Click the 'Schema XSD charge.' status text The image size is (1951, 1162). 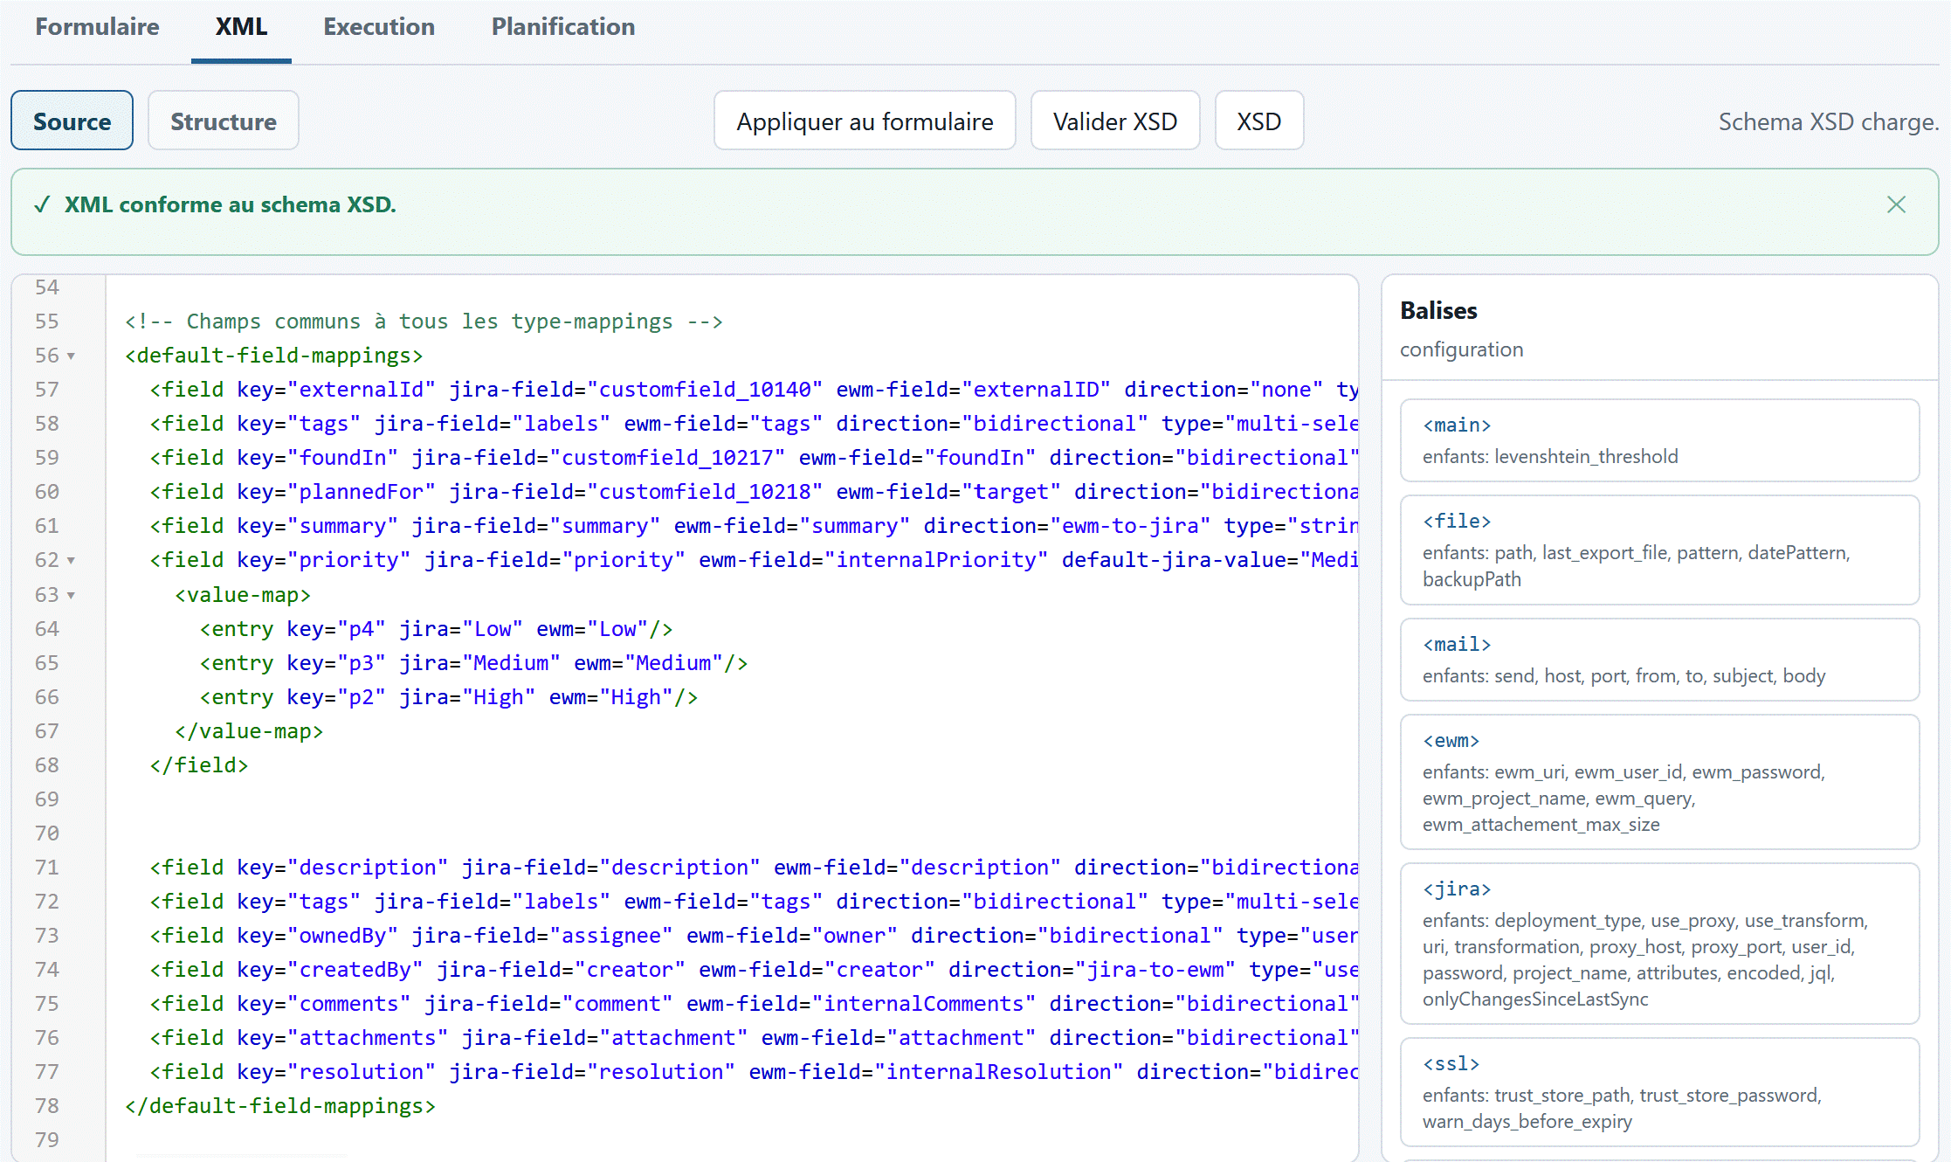[x=1829, y=121]
